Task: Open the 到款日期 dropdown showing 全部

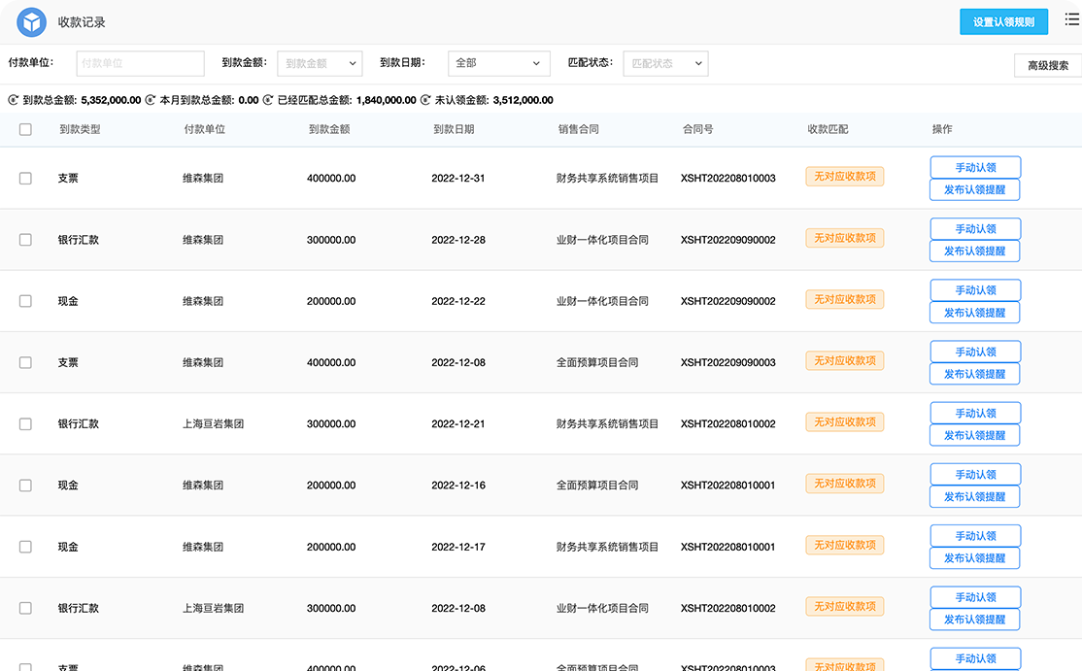Action: coord(498,64)
